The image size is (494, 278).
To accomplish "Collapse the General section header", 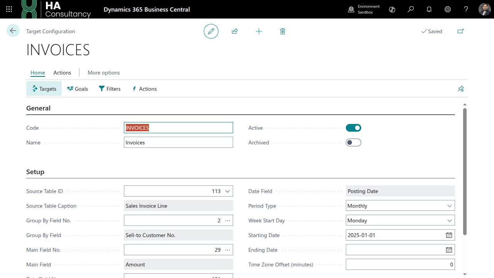I will [x=38, y=108].
